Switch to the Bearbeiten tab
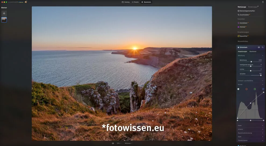Image resolution: width=266 pixels, height=146 pixels. click(146, 2)
